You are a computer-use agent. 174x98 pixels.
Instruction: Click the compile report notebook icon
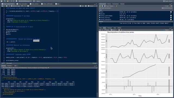click(28, 6)
